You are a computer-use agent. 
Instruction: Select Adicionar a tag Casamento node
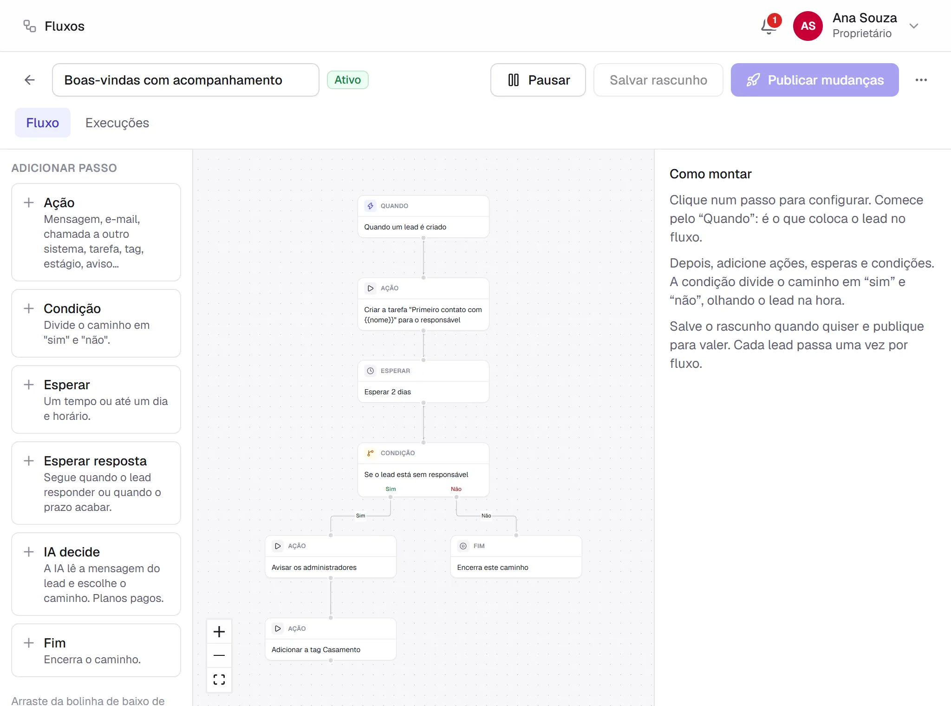point(331,639)
